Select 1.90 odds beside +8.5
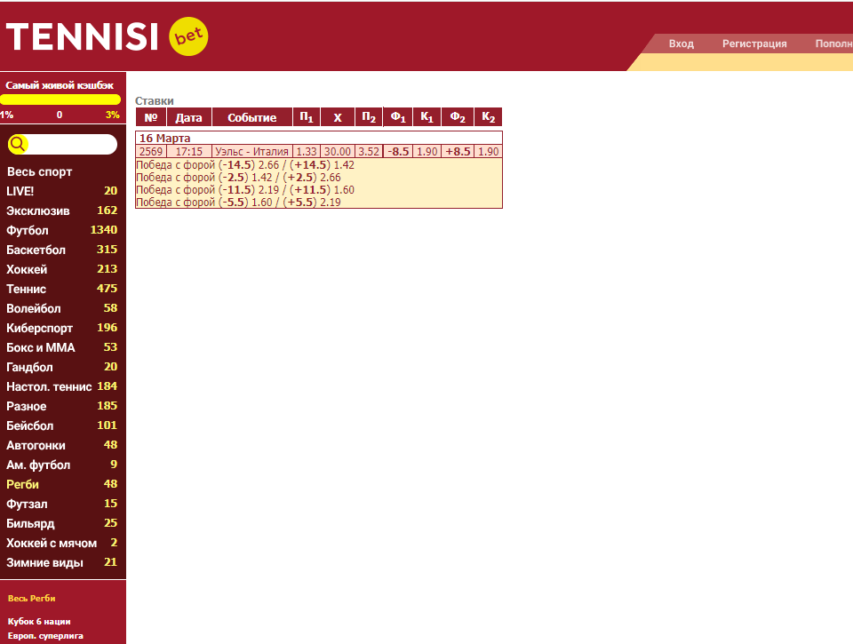853x644 pixels. [x=488, y=152]
